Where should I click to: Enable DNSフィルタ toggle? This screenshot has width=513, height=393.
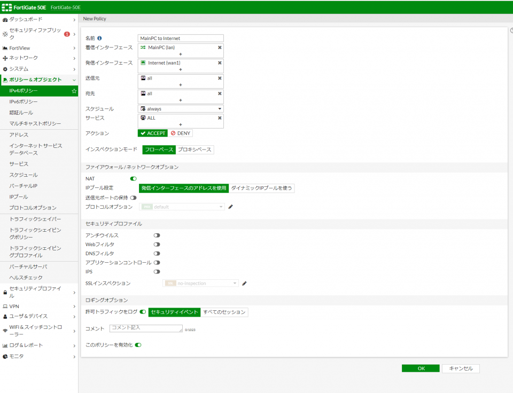157,254
